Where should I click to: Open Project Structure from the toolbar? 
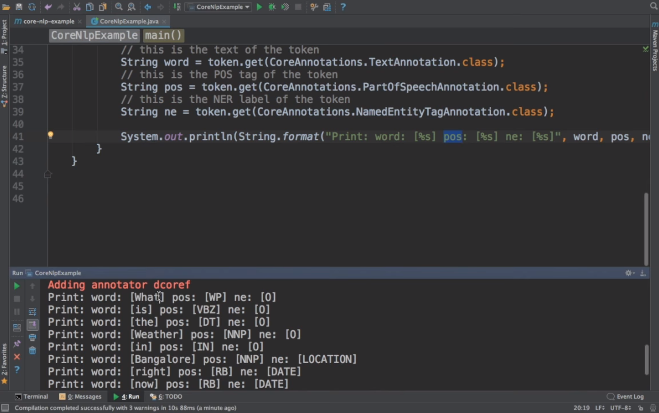327,7
